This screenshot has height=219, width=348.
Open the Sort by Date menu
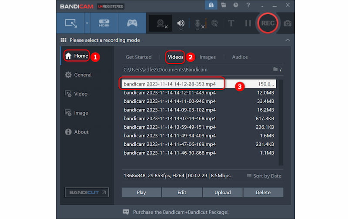click(264, 176)
